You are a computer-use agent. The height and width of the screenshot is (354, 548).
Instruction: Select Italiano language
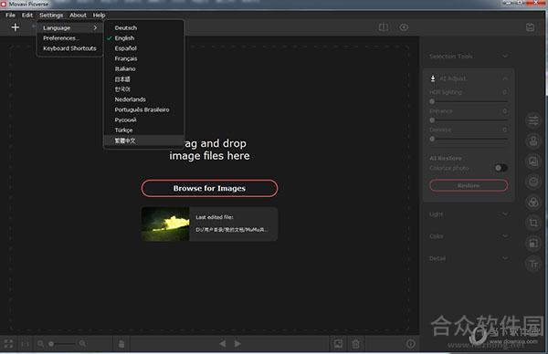click(x=143, y=68)
